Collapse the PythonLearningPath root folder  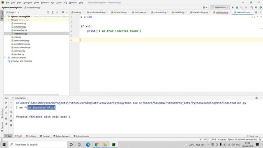[5, 16]
